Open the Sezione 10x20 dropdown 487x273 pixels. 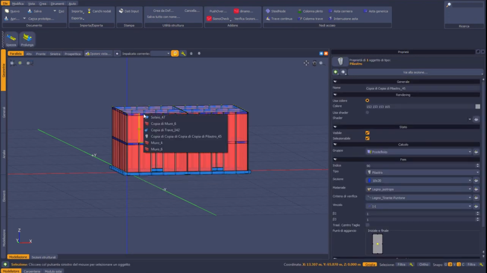point(419,181)
